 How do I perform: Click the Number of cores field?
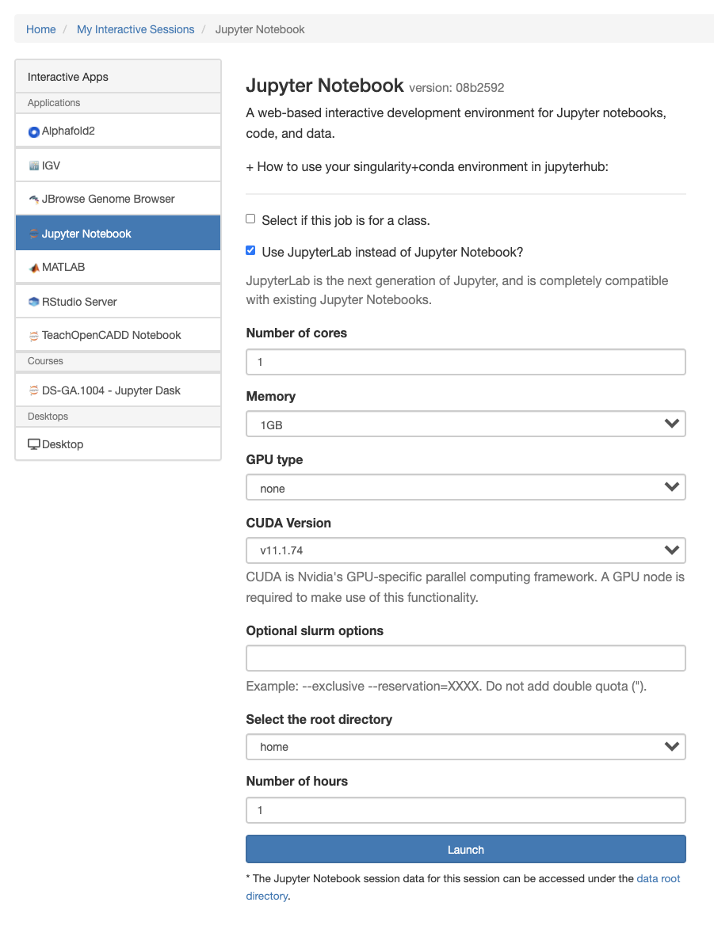465,362
